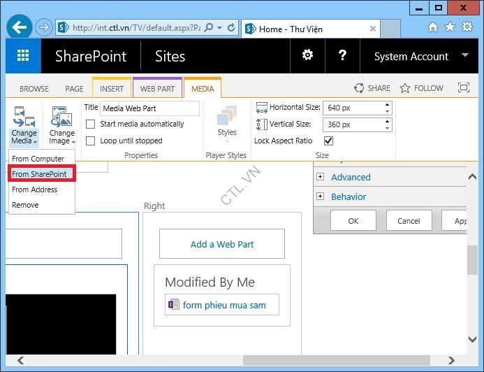484x372 pixels.
Task: Open the Change Image dropdown
Action: click(61, 126)
